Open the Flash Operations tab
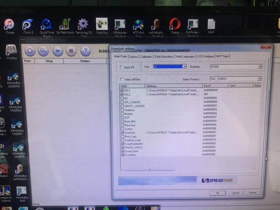Image resolution: width=280 pixels, height=210 pixels. (x=164, y=57)
